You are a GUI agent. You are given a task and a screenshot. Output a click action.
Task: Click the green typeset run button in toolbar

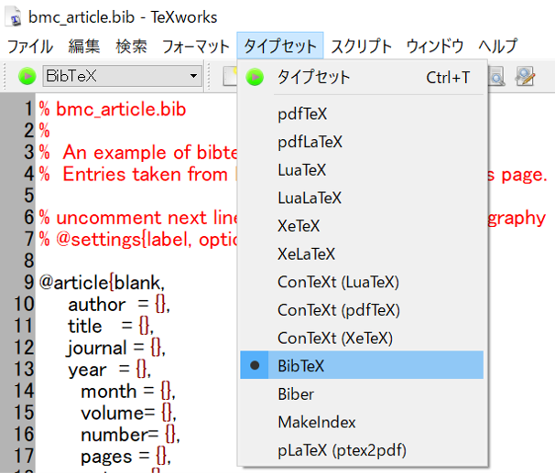[x=27, y=76]
